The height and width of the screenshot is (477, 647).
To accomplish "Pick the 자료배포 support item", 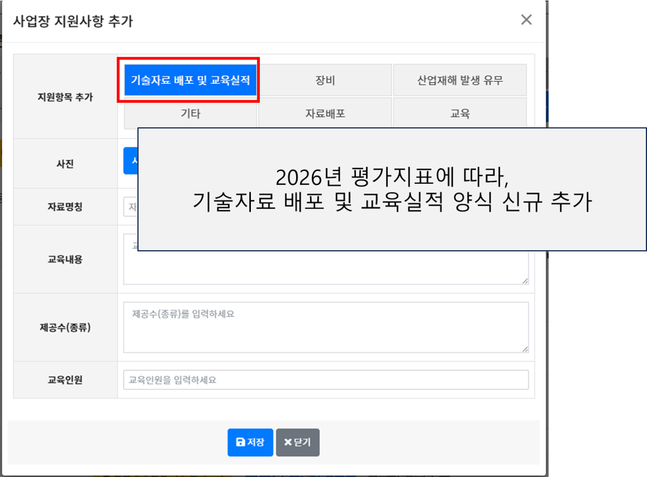I will point(325,112).
